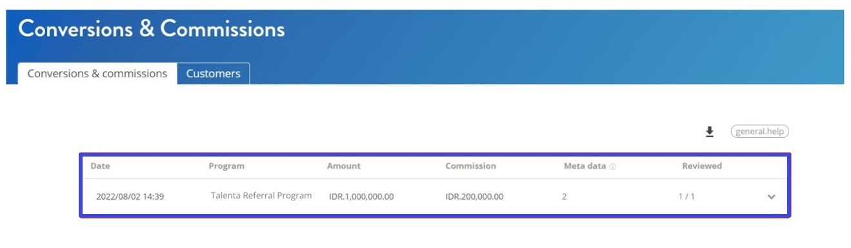The height and width of the screenshot is (248, 851).
Task: Click the Reviewed column header
Action: click(x=702, y=166)
